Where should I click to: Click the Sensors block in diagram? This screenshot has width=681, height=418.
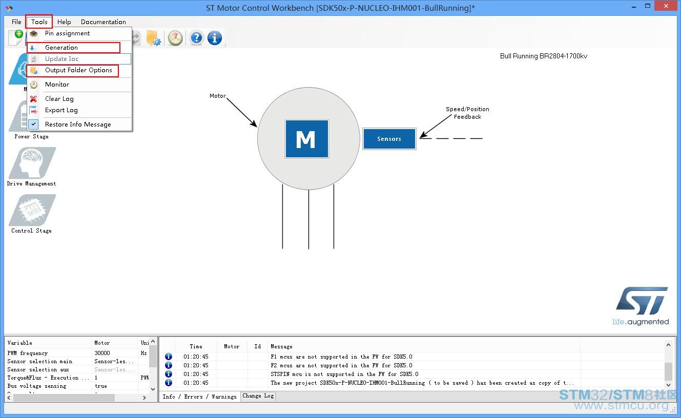[x=389, y=139]
